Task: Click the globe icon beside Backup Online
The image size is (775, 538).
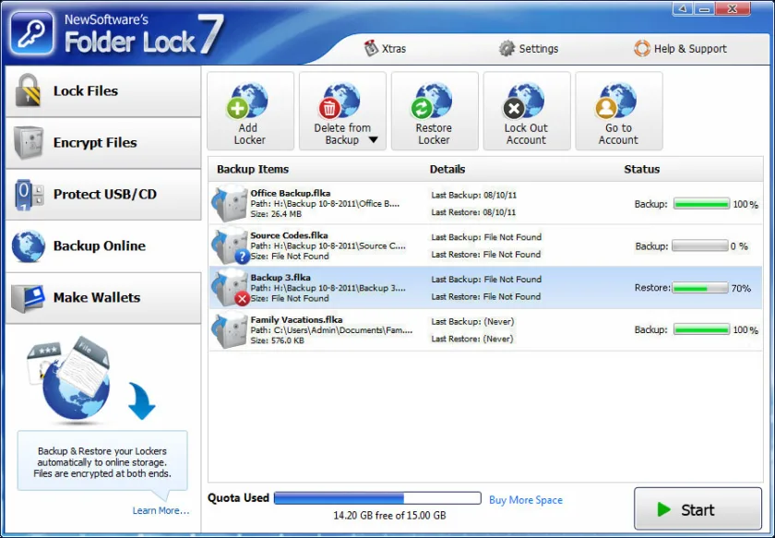Action: [x=29, y=245]
